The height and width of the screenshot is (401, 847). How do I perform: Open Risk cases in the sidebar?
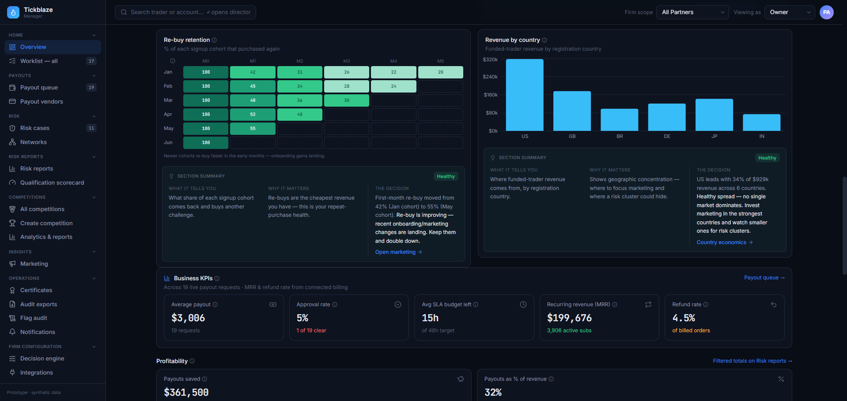tap(53, 128)
